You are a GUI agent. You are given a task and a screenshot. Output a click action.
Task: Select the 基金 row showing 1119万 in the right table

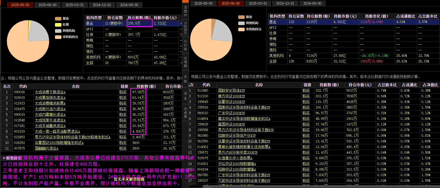click(353, 22)
